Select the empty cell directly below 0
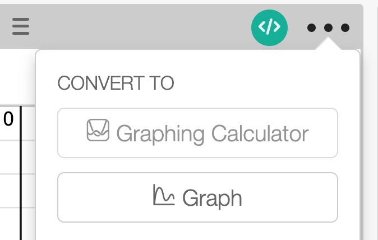This screenshot has height=240, width=378. click(10, 157)
